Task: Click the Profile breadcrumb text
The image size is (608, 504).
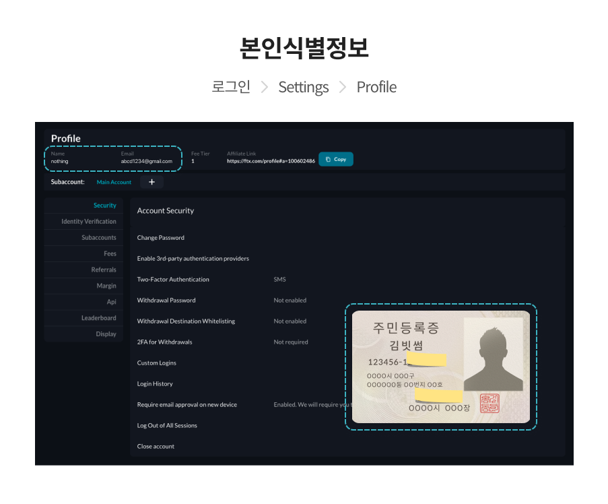Action: (x=376, y=88)
